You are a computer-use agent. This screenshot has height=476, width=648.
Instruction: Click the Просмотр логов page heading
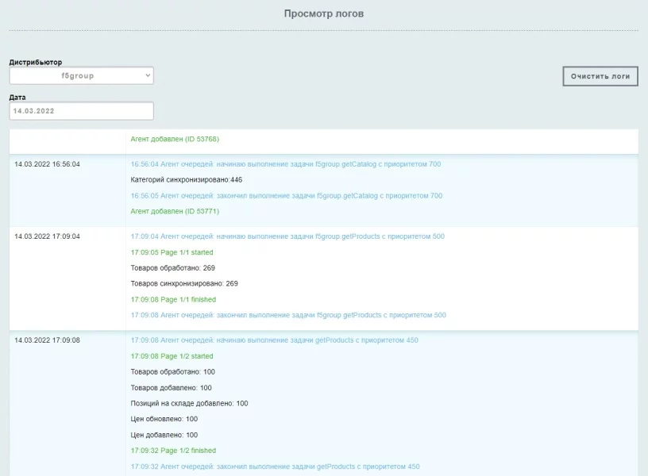(x=324, y=13)
